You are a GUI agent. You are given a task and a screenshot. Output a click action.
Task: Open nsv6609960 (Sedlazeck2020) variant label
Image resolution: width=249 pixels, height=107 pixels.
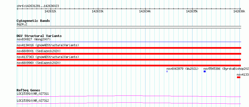click(x=39, y=63)
